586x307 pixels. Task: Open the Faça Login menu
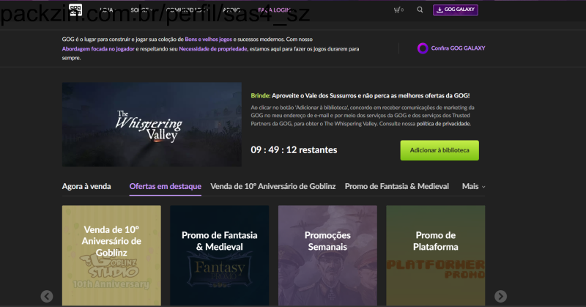(x=272, y=10)
